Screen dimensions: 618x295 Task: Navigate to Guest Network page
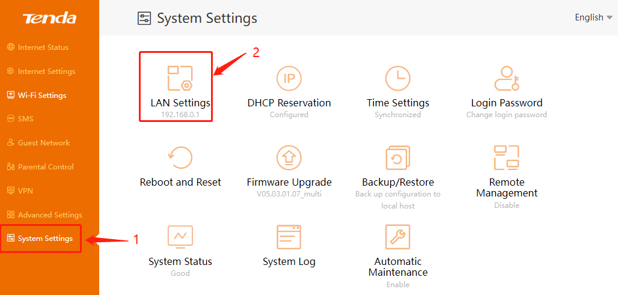43,143
